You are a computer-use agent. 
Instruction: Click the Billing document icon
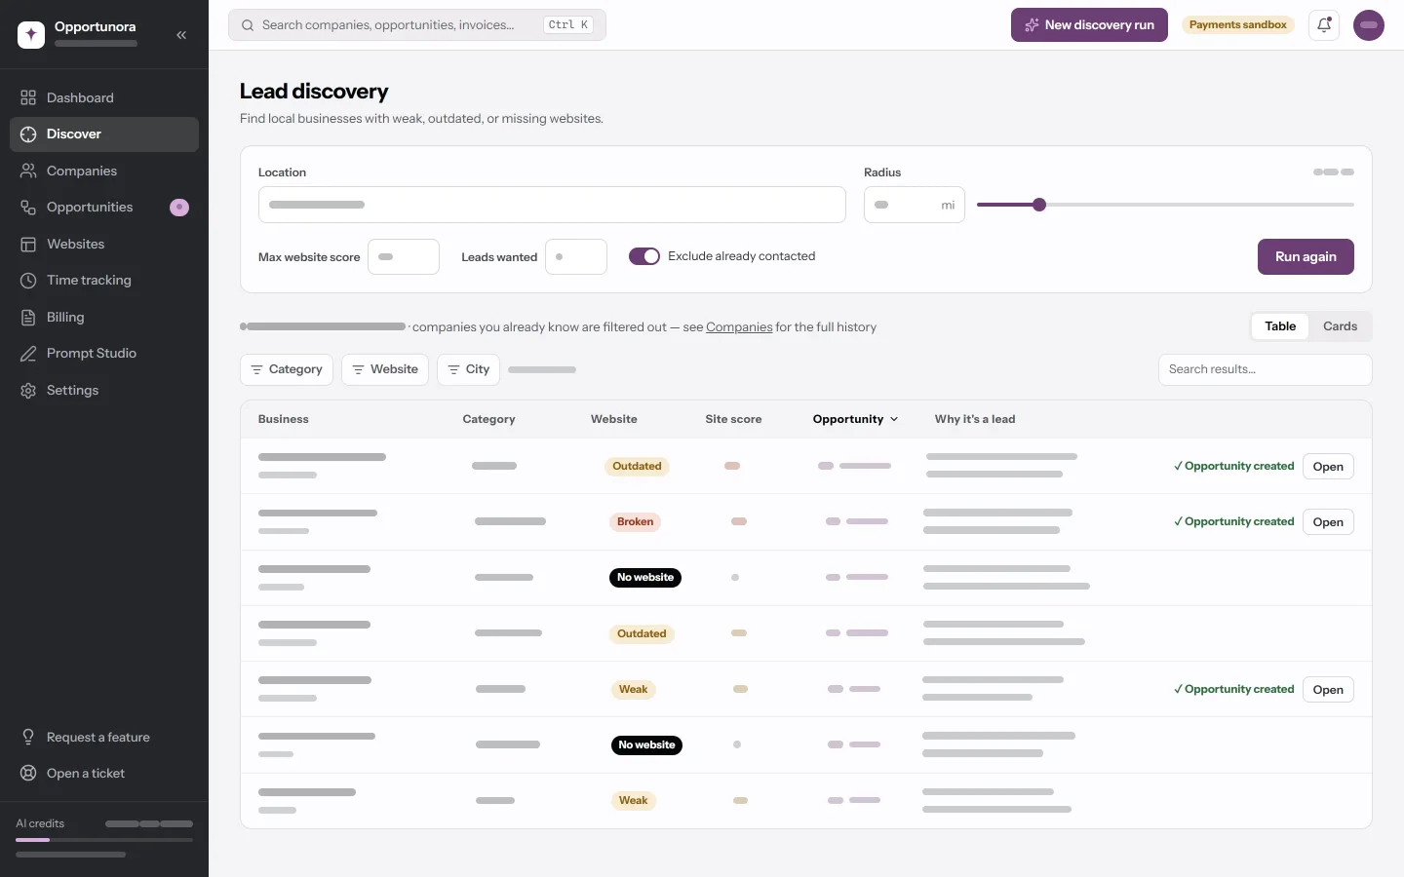28,317
